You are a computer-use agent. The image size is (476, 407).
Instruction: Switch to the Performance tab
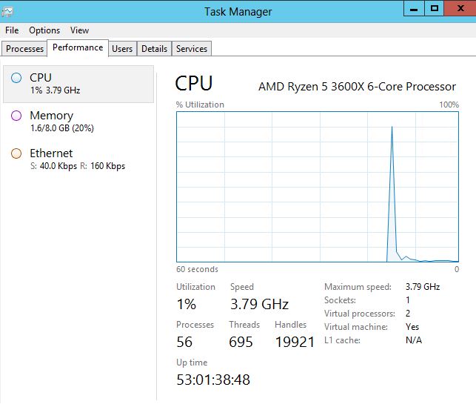click(x=78, y=47)
